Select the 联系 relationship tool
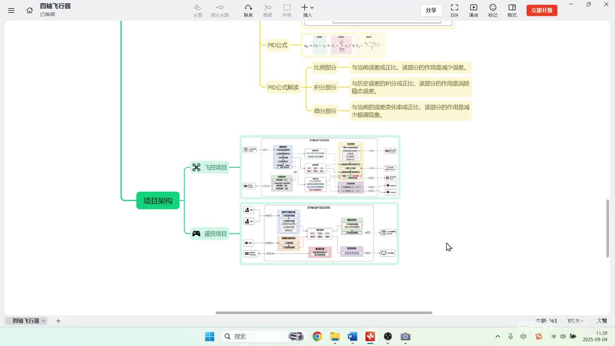 (x=248, y=10)
